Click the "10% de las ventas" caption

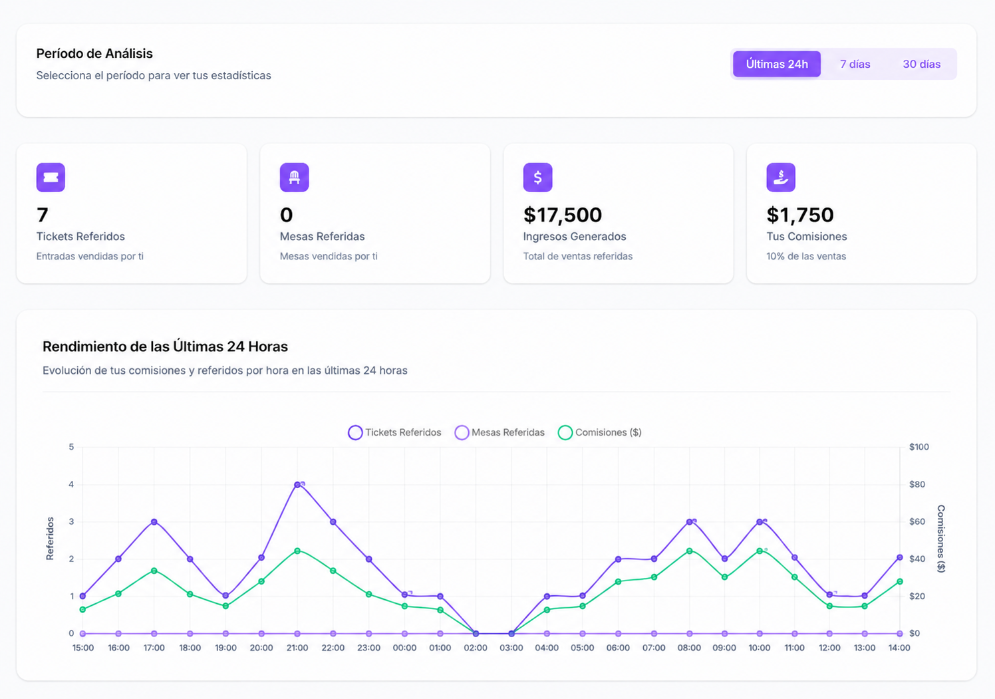[806, 256]
